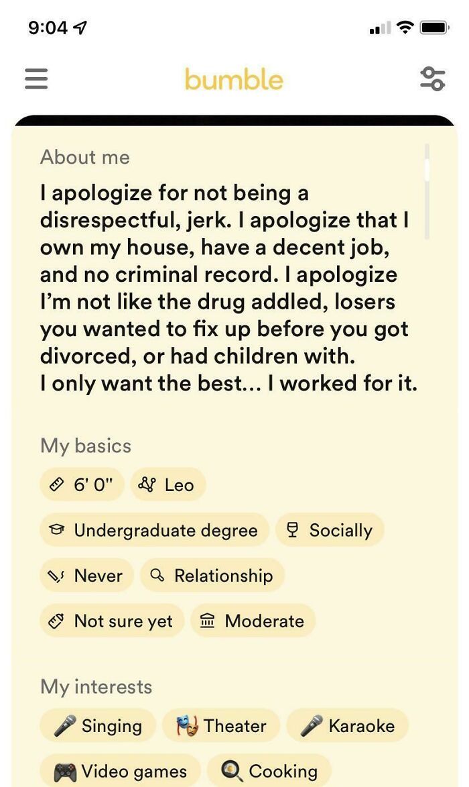This screenshot has width=469, height=787.
Task: Toggle the Never smoking preference chip
Action: [86, 575]
